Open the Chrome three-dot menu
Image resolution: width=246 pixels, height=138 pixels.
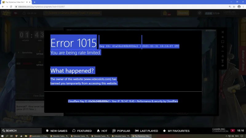click(243, 7)
